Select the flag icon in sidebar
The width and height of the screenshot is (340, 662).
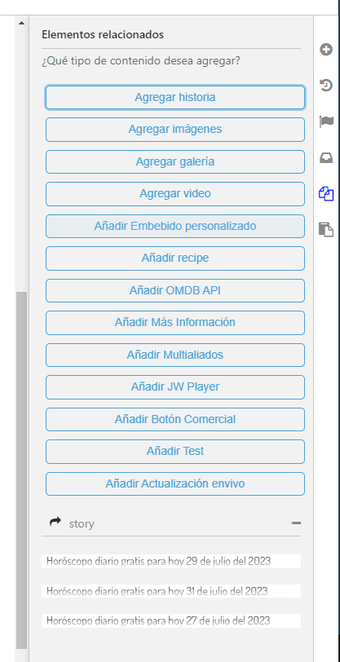[x=326, y=122]
